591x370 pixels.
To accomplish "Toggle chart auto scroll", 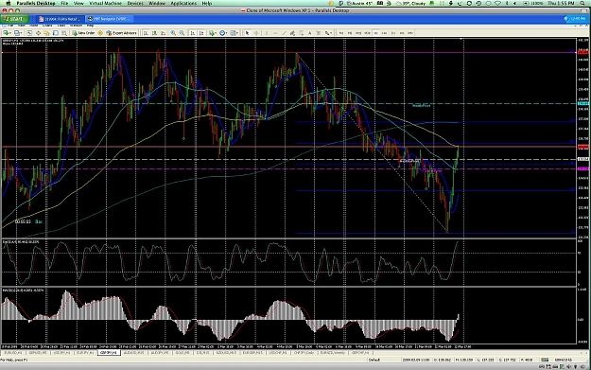I will [192, 33].
